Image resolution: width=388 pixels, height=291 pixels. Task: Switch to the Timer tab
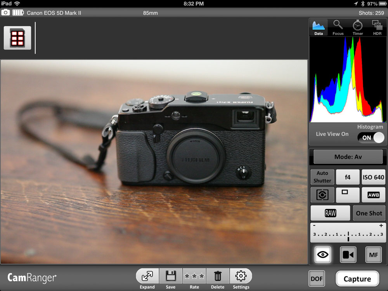point(357,28)
